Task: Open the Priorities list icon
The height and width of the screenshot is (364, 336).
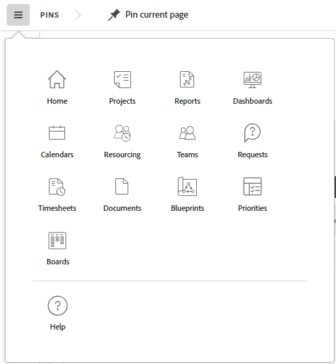Action: tap(253, 186)
